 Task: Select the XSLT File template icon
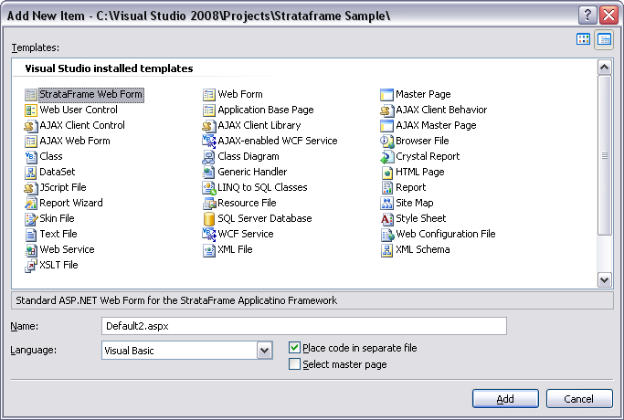[x=31, y=265]
